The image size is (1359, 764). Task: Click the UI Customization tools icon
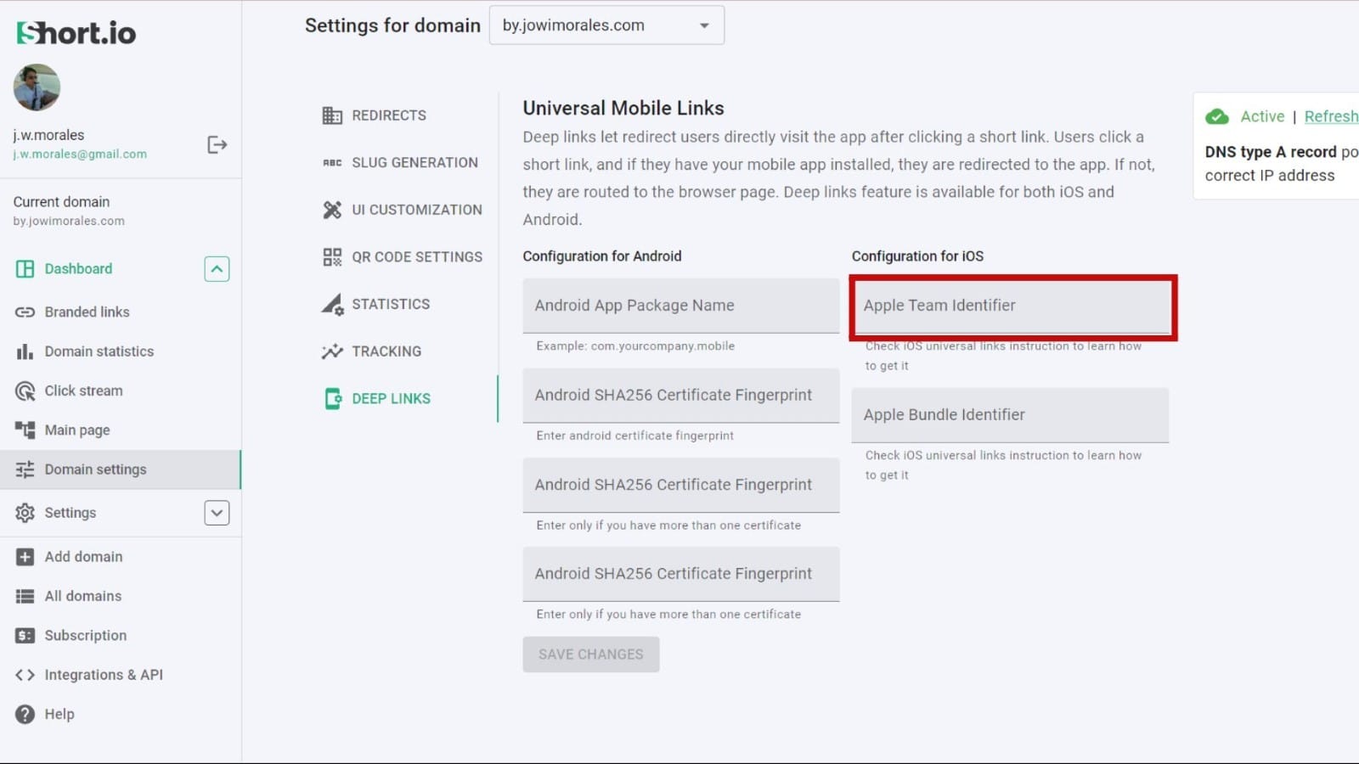click(332, 210)
